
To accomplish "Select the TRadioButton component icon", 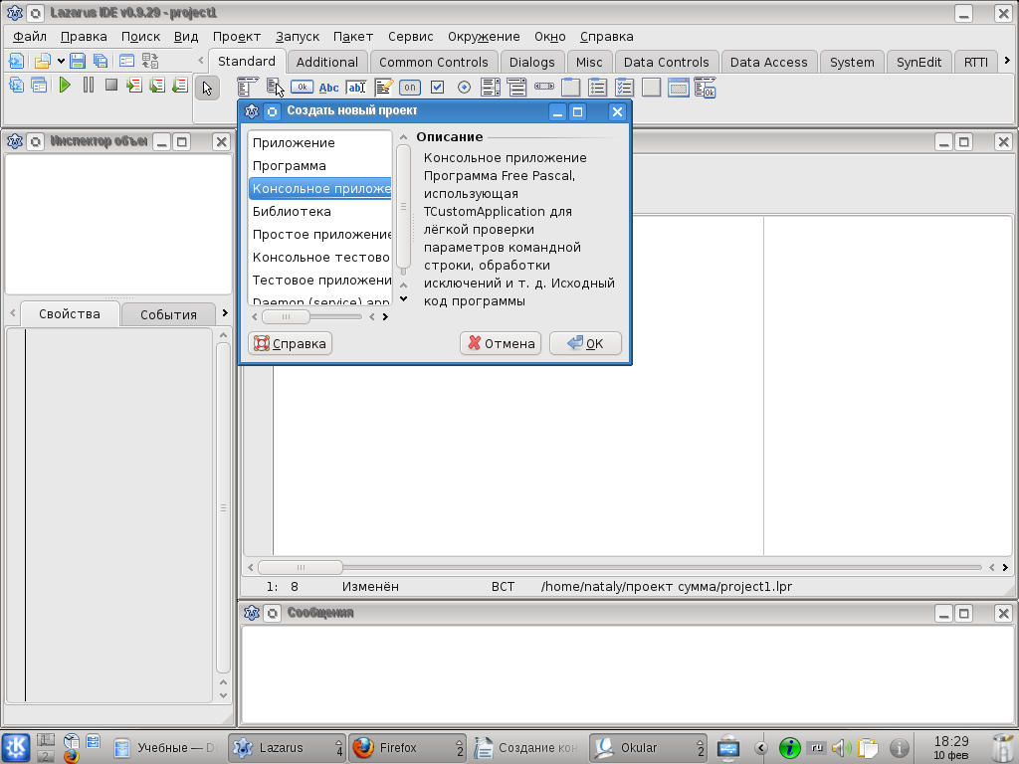I will 464,88.
